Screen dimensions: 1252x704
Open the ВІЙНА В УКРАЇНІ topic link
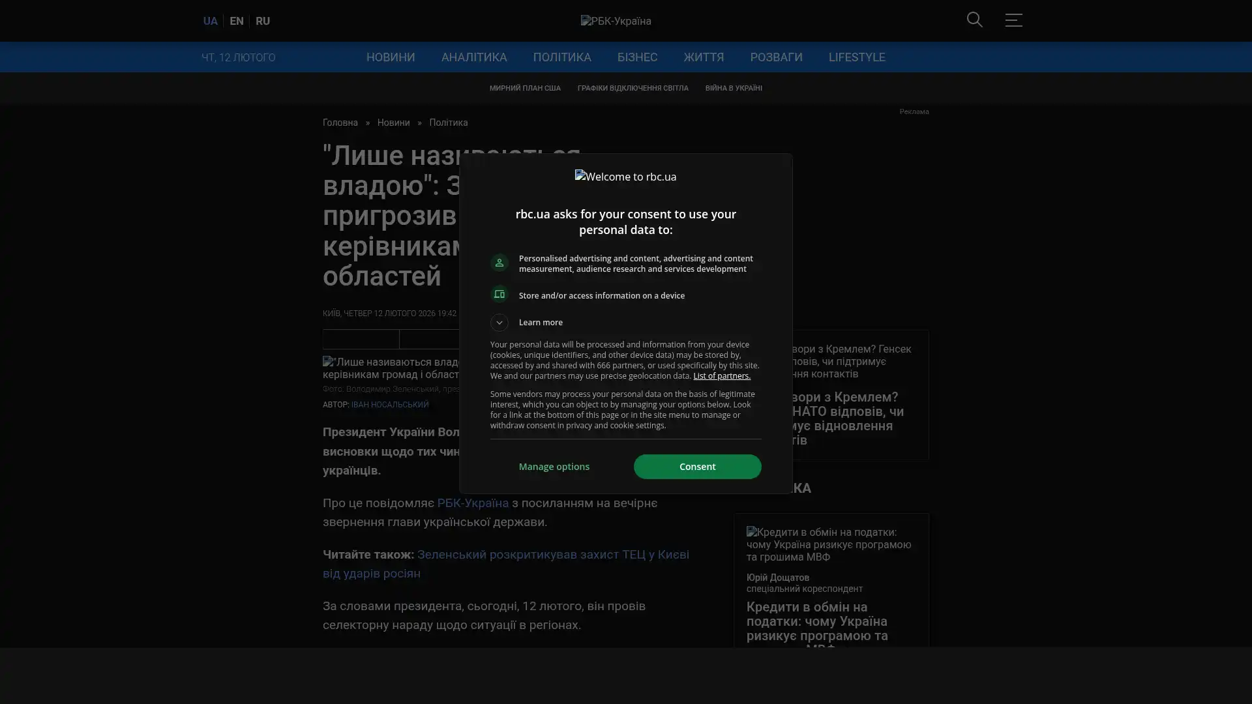pos(733,88)
